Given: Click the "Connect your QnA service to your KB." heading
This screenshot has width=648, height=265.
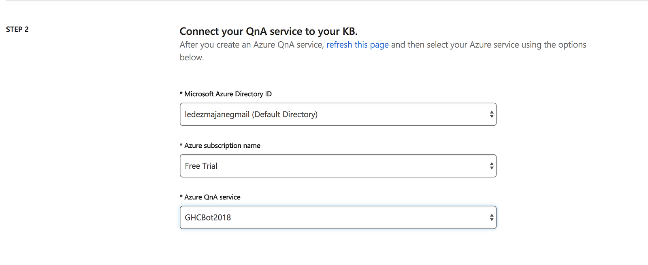Looking at the screenshot, I should [x=269, y=31].
